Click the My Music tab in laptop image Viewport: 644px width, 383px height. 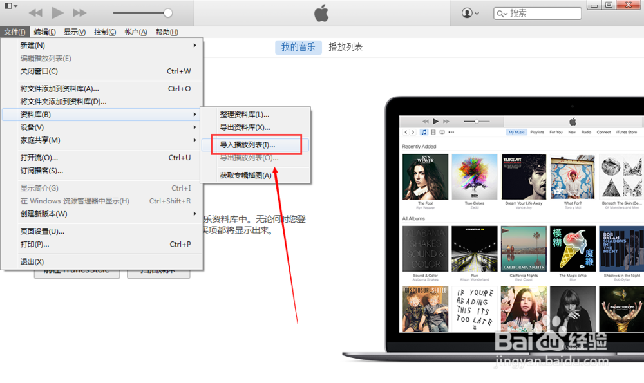[x=516, y=132]
